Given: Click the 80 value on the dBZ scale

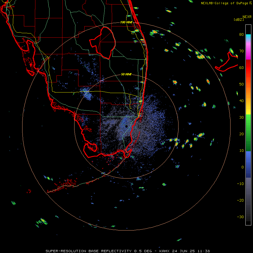Looking at the screenshot, I should pos(241,34).
